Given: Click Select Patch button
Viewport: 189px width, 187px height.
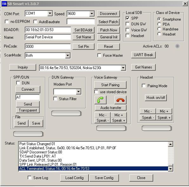Looking at the screenshot, I should [x=108, y=22].
